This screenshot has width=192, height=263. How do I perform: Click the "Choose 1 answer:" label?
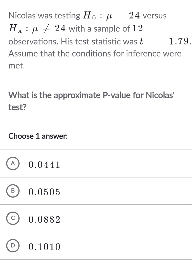click(x=38, y=136)
